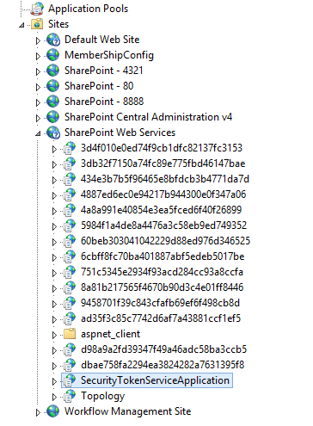Select the Workflow Management Site label
This screenshot has height=426, width=313.
click(128, 411)
